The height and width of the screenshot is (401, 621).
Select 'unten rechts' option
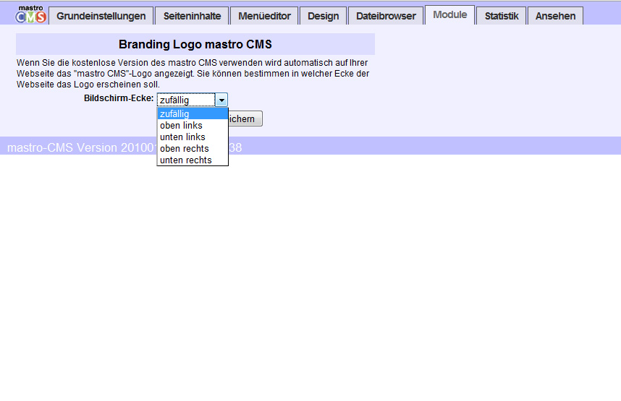[x=193, y=160]
